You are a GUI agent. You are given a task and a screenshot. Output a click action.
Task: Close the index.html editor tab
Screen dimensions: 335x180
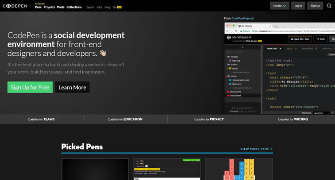[280, 49]
